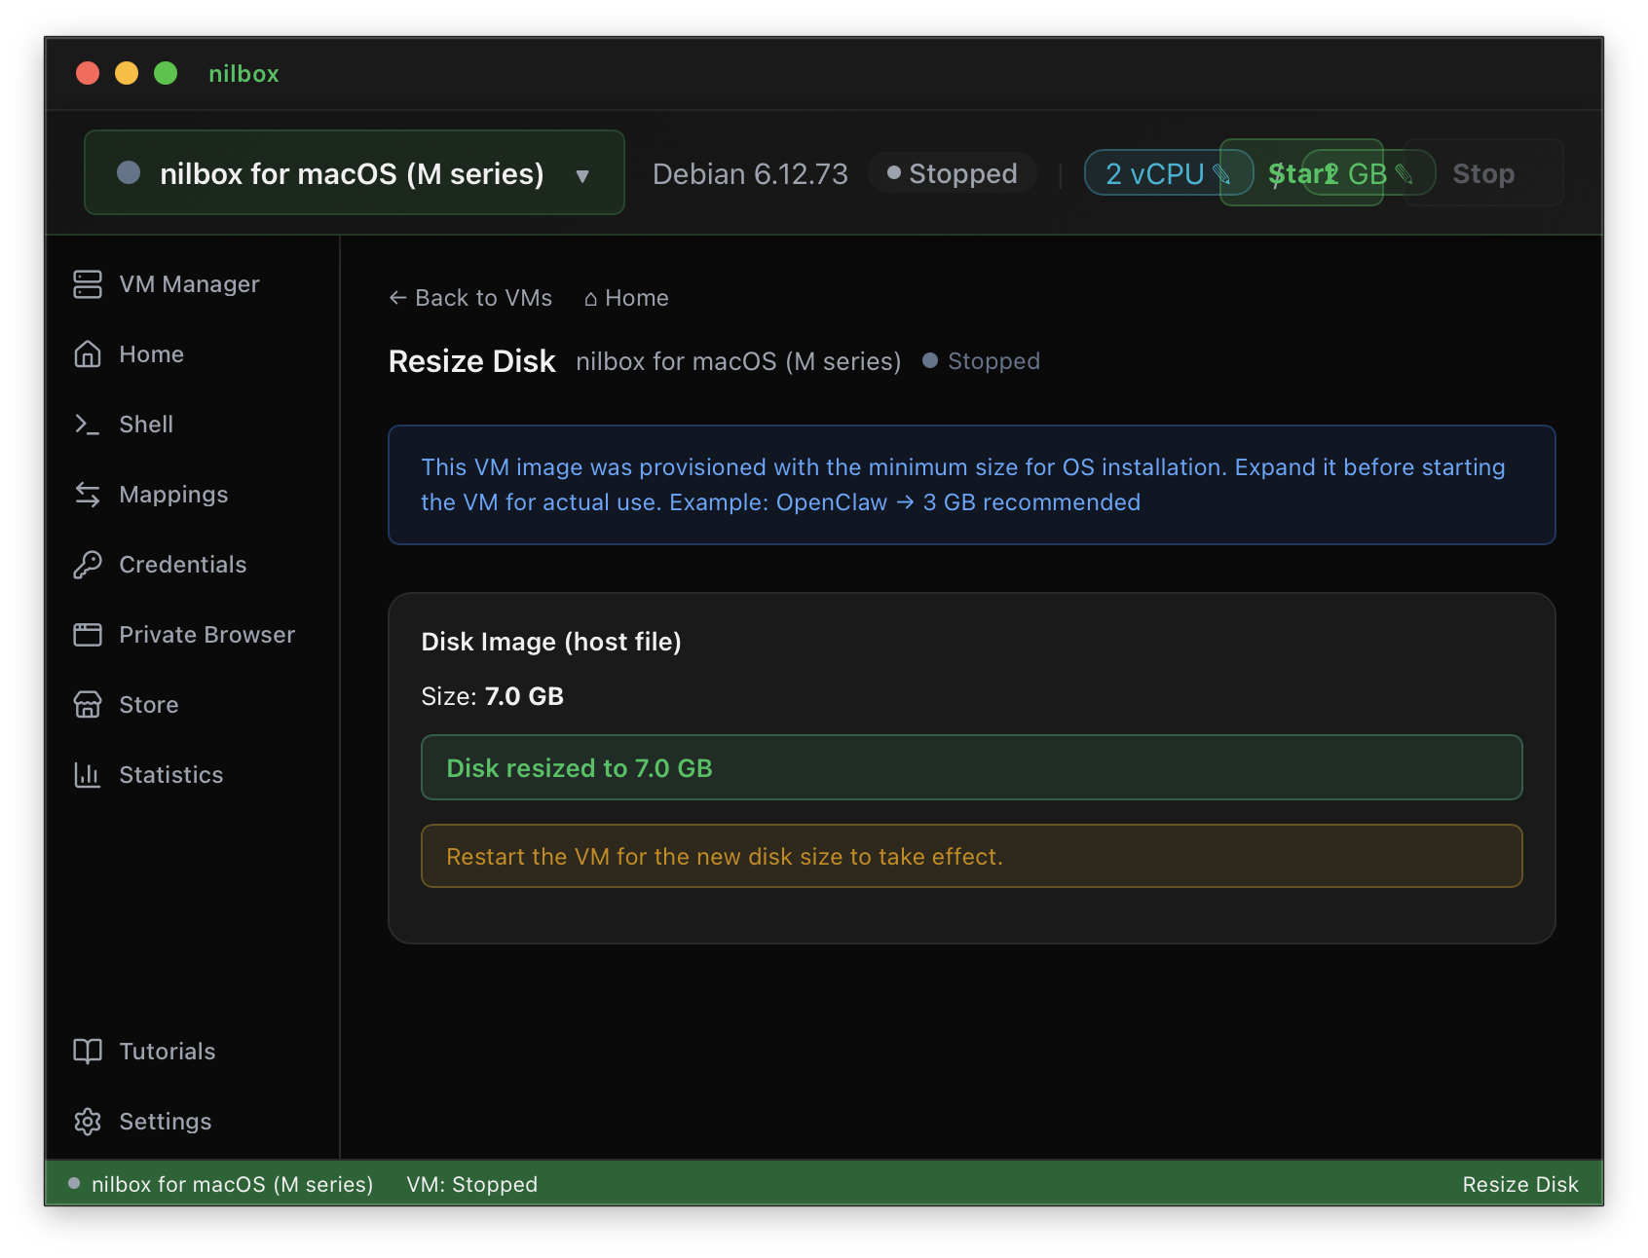This screenshot has height=1258, width=1648.
Task: Select the Home breadcrumb
Action: 626,298
